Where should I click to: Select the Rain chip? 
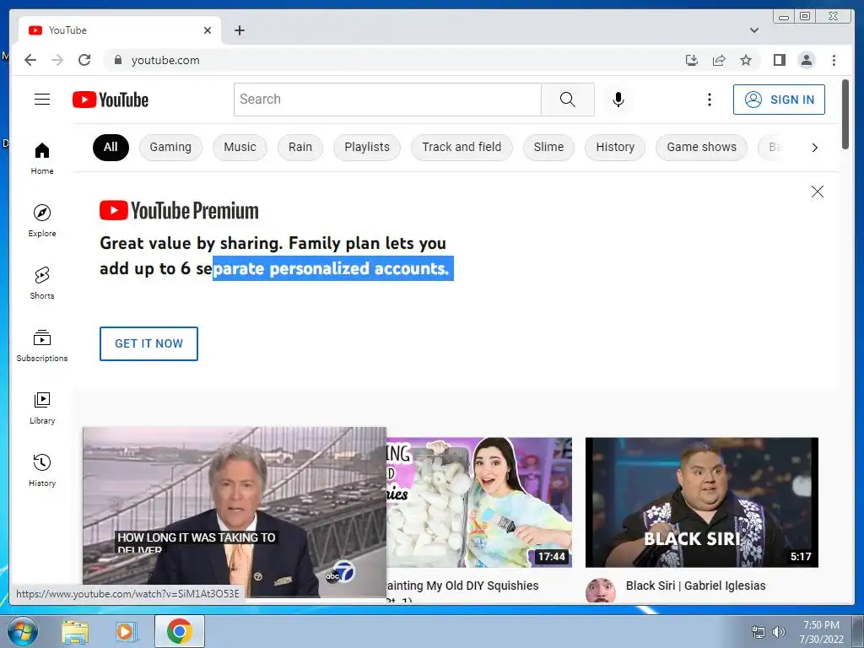tap(300, 147)
